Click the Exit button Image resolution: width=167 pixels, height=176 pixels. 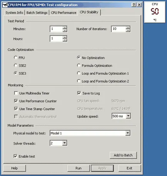point(129,168)
